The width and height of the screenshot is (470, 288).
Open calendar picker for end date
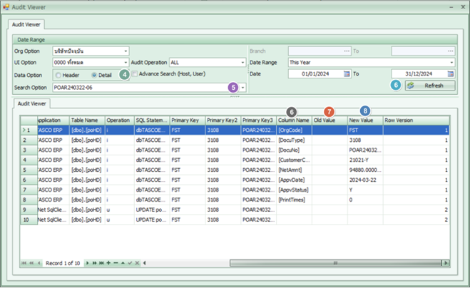pyautogui.click(x=450, y=73)
